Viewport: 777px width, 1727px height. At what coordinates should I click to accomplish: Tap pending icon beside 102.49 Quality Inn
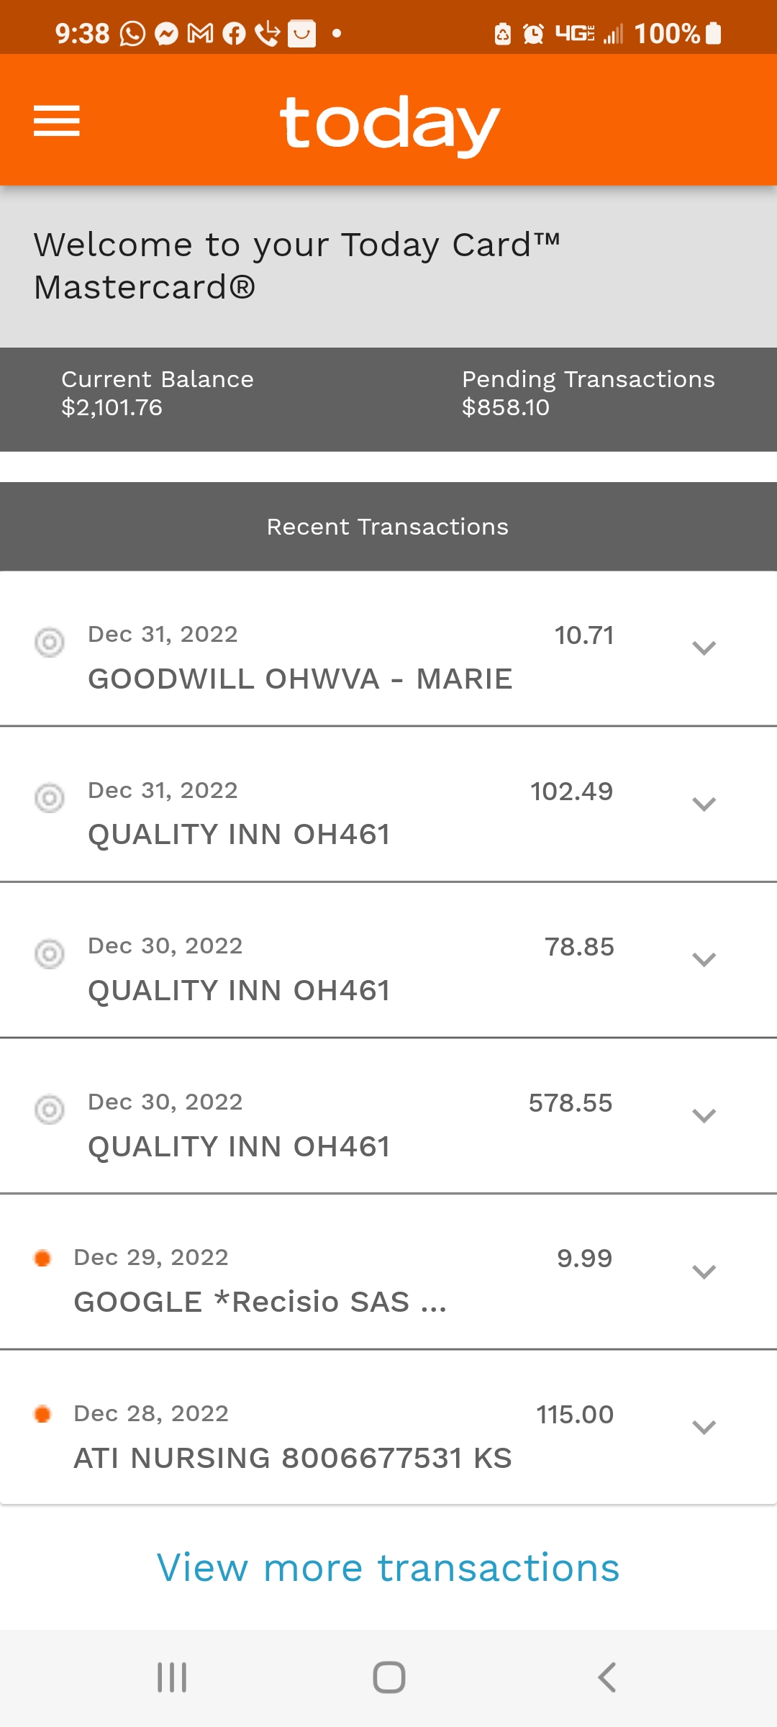(x=50, y=798)
